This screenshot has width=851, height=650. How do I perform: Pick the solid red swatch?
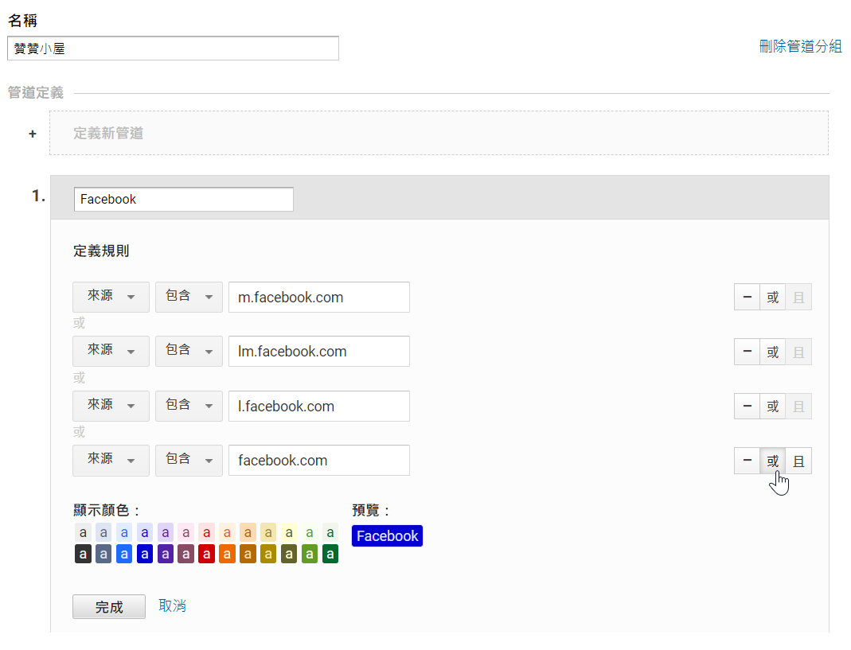coord(207,554)
